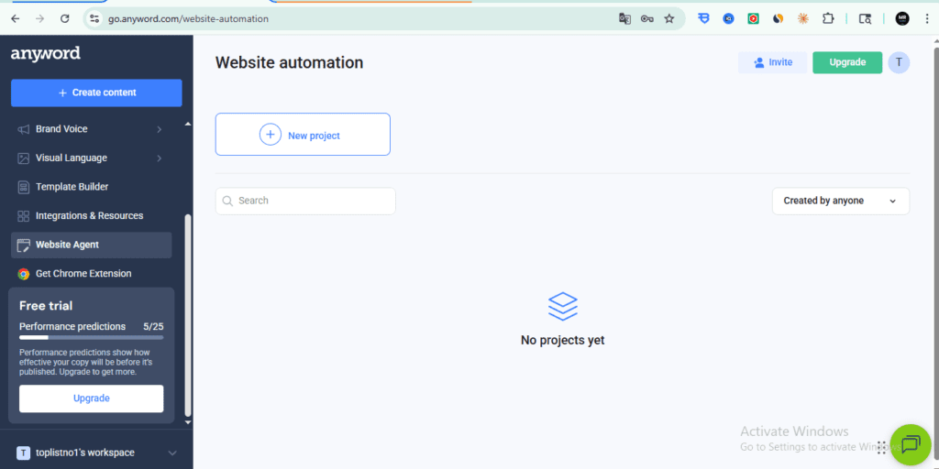The image size is (939, 469).
Task: Open the Extensions puzzle icon
Action: (x=828, y=18)
